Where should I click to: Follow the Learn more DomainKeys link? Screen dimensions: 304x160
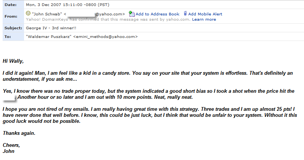204,20
